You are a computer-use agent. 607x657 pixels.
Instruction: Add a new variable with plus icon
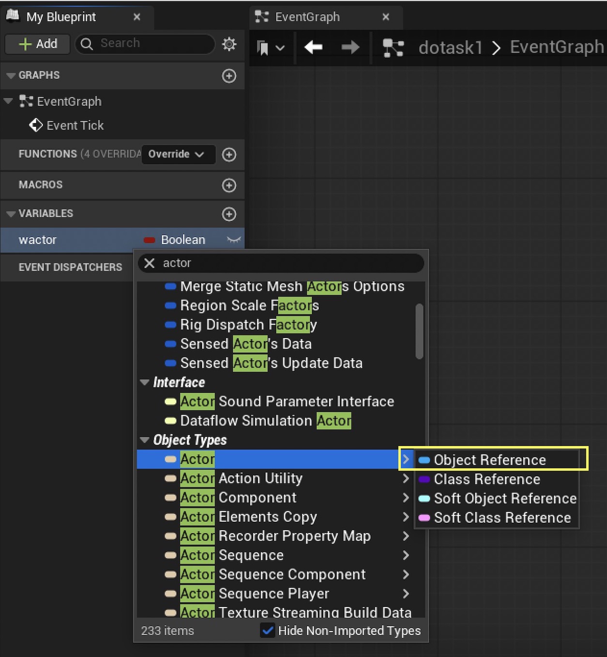pyautogui.click(x=229, y=214)
